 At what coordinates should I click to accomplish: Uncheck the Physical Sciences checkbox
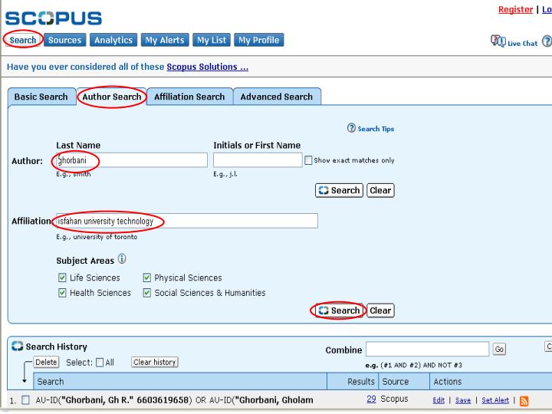click(x=146, y=278)
